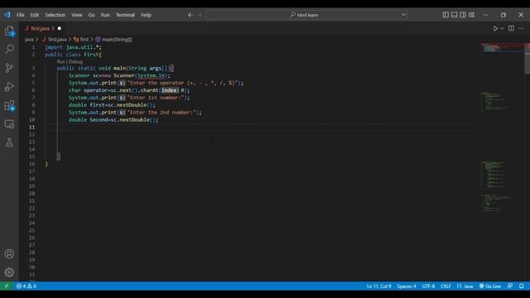The height and width of the screenshot is (298, 530).
Task: Open the Run and Debug view
Action: click(x=9, y=86)
